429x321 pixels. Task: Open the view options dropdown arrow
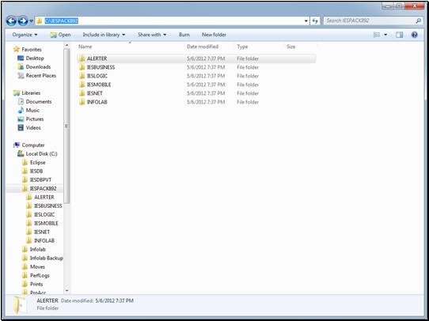point(385,35)
